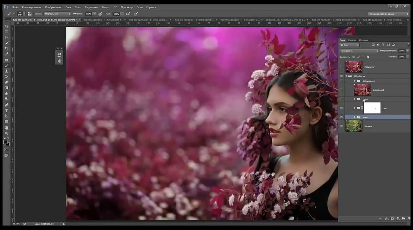This screenshot has width=413, height=230.
Task: Hide the Начало layer
Action: (341, 126)
